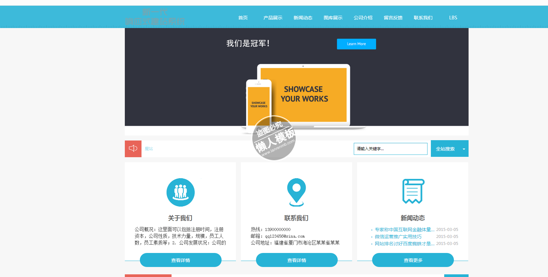The height and width of the screenshot is (277, 548).
Task: Open 留言反馈 in the nav bar
Action: point(393,18)
